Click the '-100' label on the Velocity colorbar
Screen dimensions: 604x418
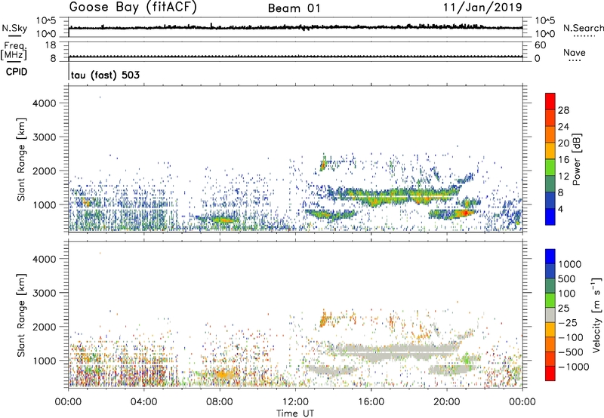click(x=571, y=337)
